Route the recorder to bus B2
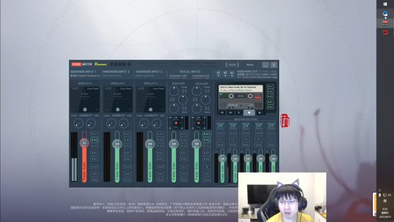Screen dimensions: 394x222 point(270,107)
